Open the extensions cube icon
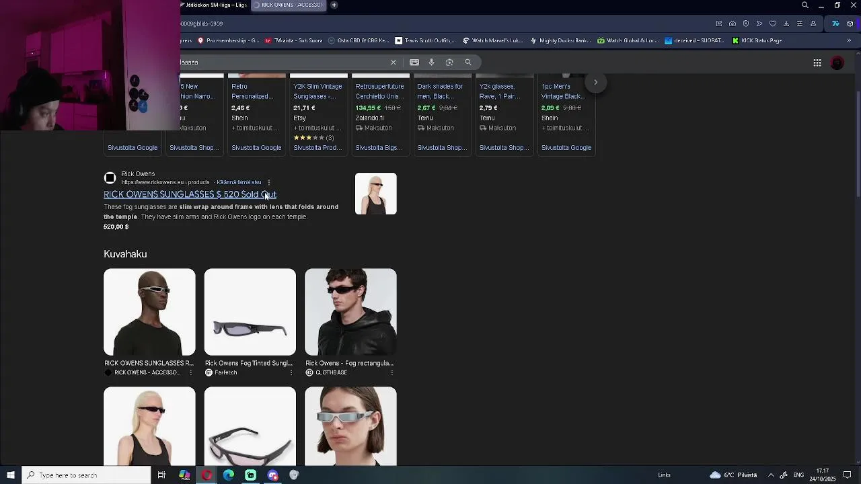861x484 pixels. pyautogui.click(x=850, y=24)
